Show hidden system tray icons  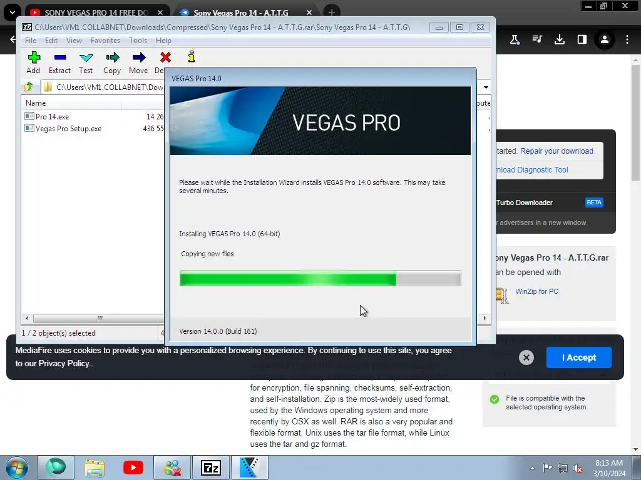coord(532,468)
